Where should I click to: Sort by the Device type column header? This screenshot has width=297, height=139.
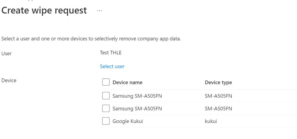218,82
